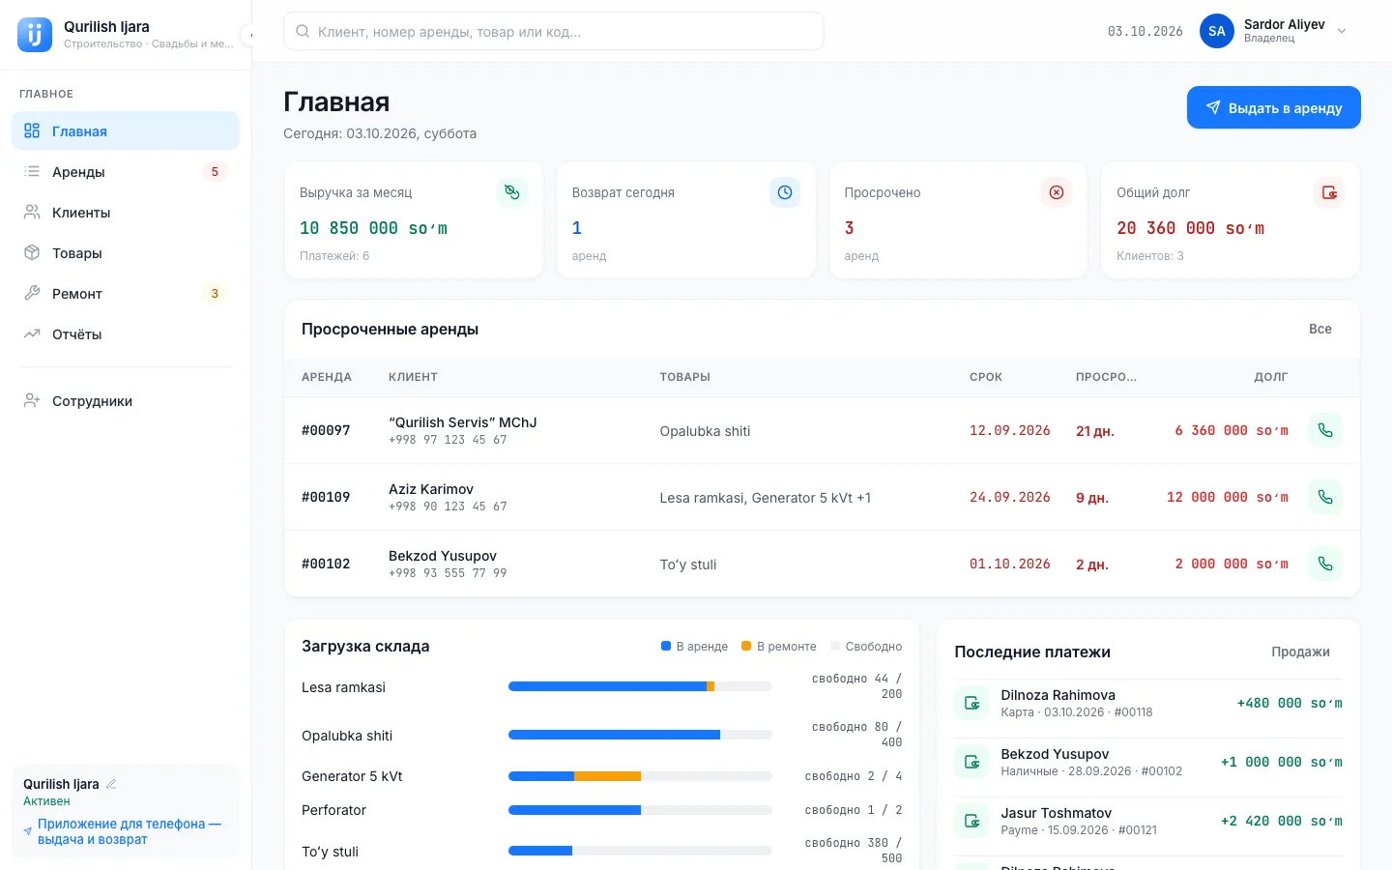Click the SA user avatar
Screen dimensions: 1392x870
point(1217,31)
